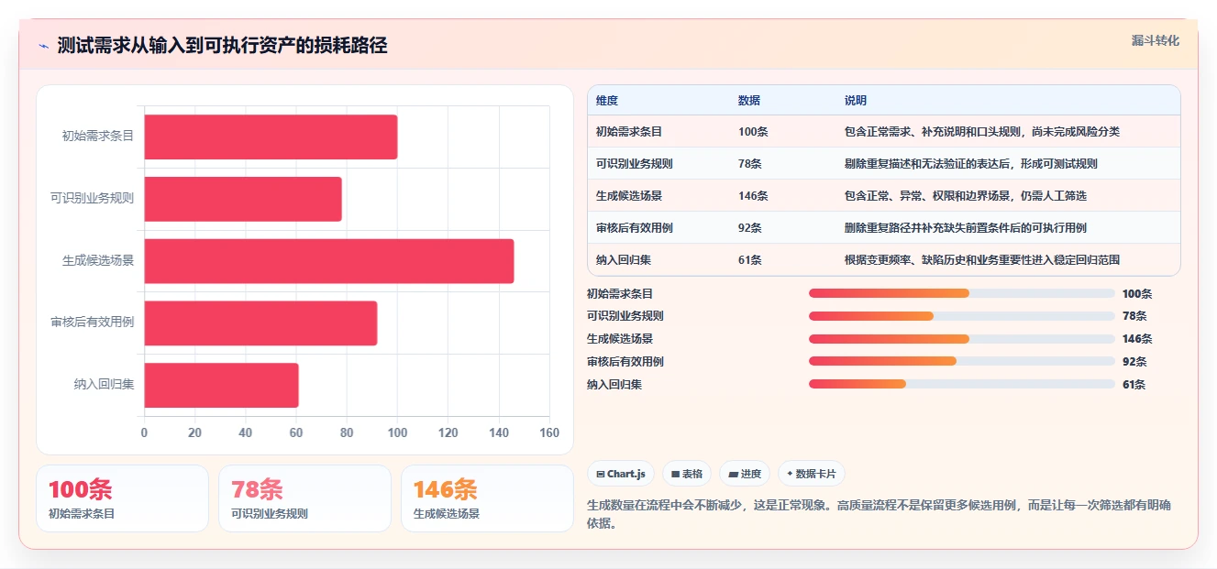Viewport: 1217px width, 569px height.
Task: Click the 漏斗转化 tag in the header
Action: click(x=1155, y=41)
